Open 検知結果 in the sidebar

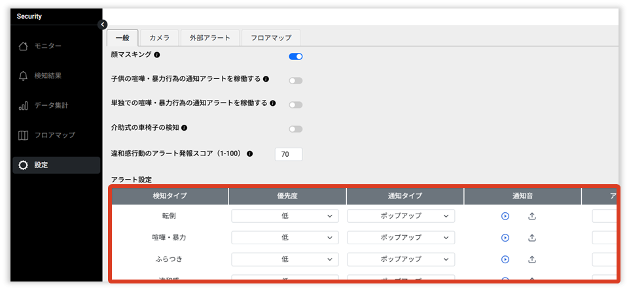point(48,76)
